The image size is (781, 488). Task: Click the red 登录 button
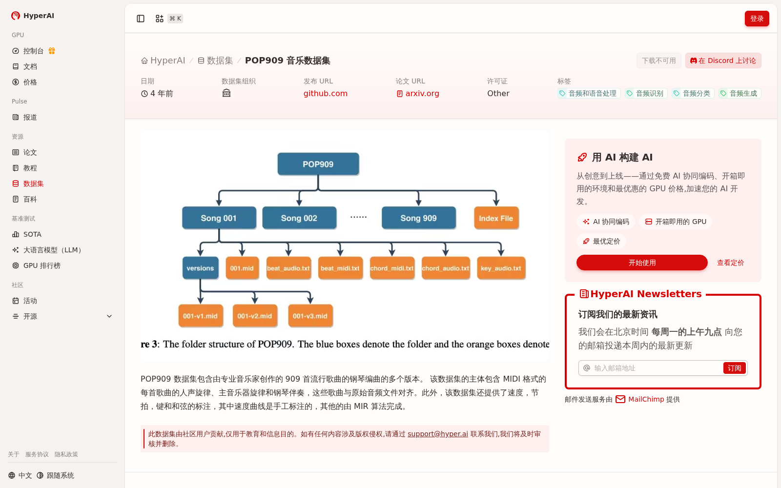click(x=757, y=19)
